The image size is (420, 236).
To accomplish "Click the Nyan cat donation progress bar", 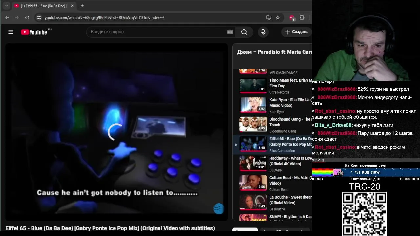I will 366,172.
